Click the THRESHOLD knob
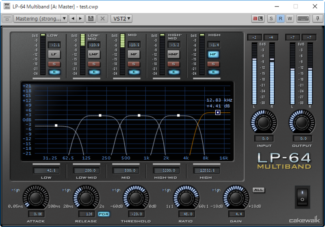The width and height of the screenshot is (325, 227). 136,198
